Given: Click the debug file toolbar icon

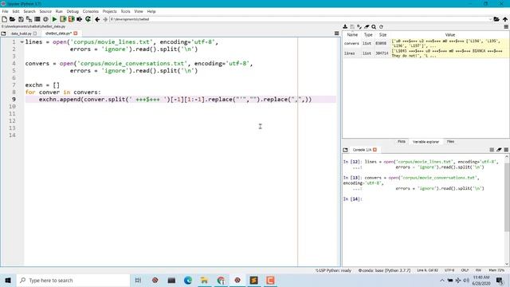Looking at the screenshot, I should click(x=80, y=19).
